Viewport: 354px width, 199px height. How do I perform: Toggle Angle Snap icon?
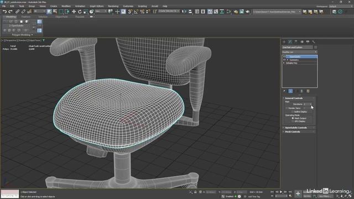tap(136, 12)
